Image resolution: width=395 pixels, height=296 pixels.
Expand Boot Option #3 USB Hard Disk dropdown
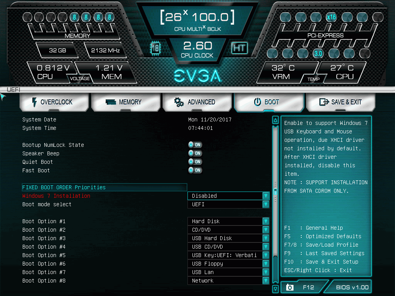pyautogui.click(x=228, y=238)
